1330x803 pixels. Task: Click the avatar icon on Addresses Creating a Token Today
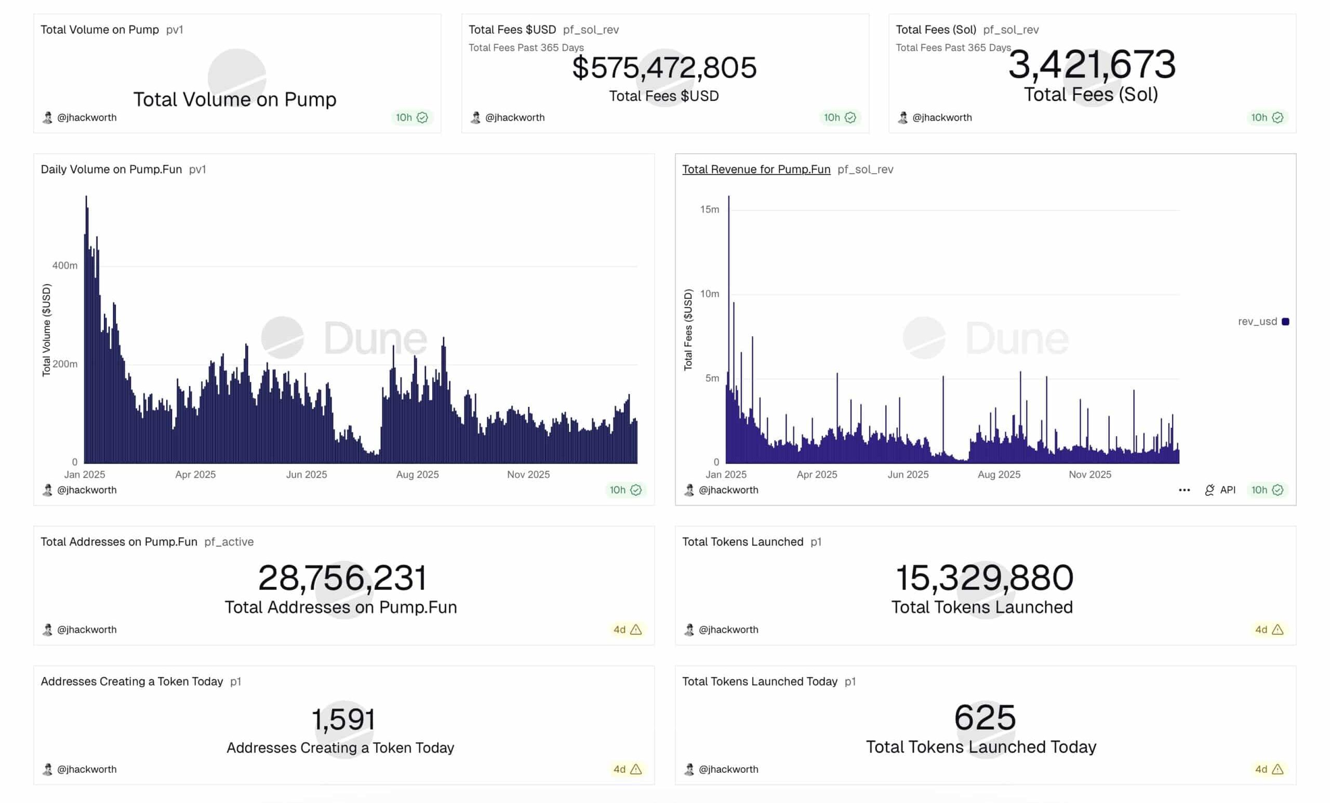(47, 769)
